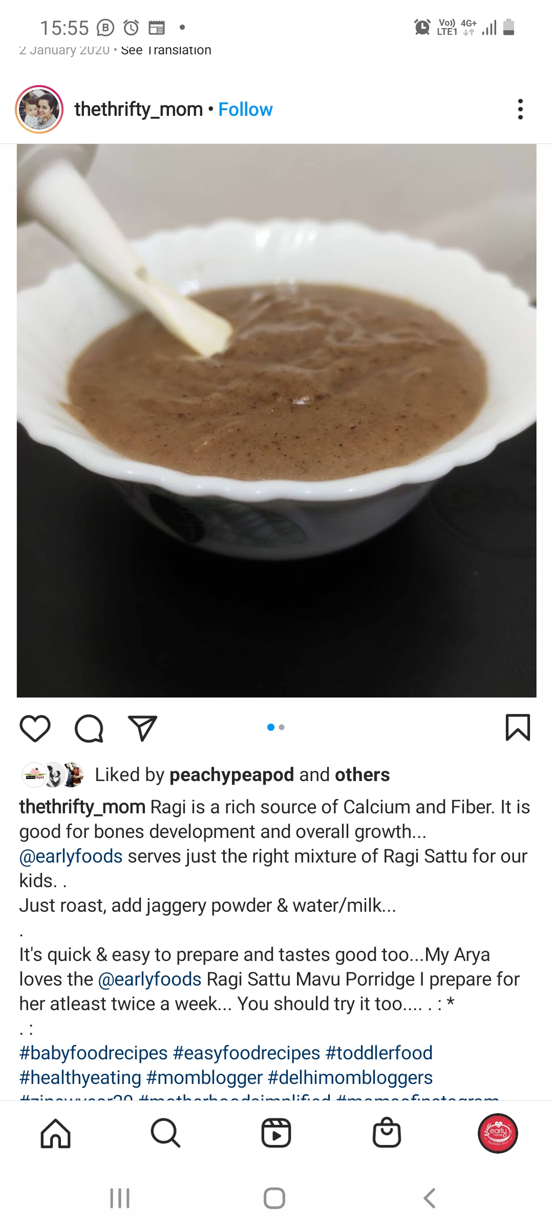Open thethrifty_mom profile picture story

point(39,110)
